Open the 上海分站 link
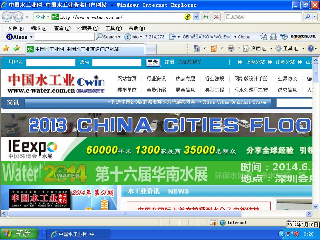The height and width of the screenshot is (240, 320). (x=255, y=62)
